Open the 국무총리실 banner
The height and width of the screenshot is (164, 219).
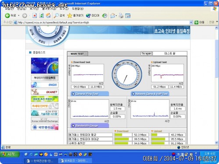click(x=45, y=127)
